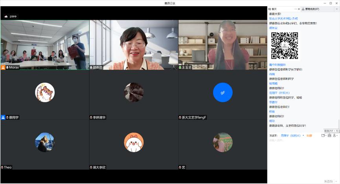Image resolution: width=340 pixels, height=184 pixels.
Task: Select Morax's meeting room video tile
Action: pyautogui.click(x=45, y=45)
